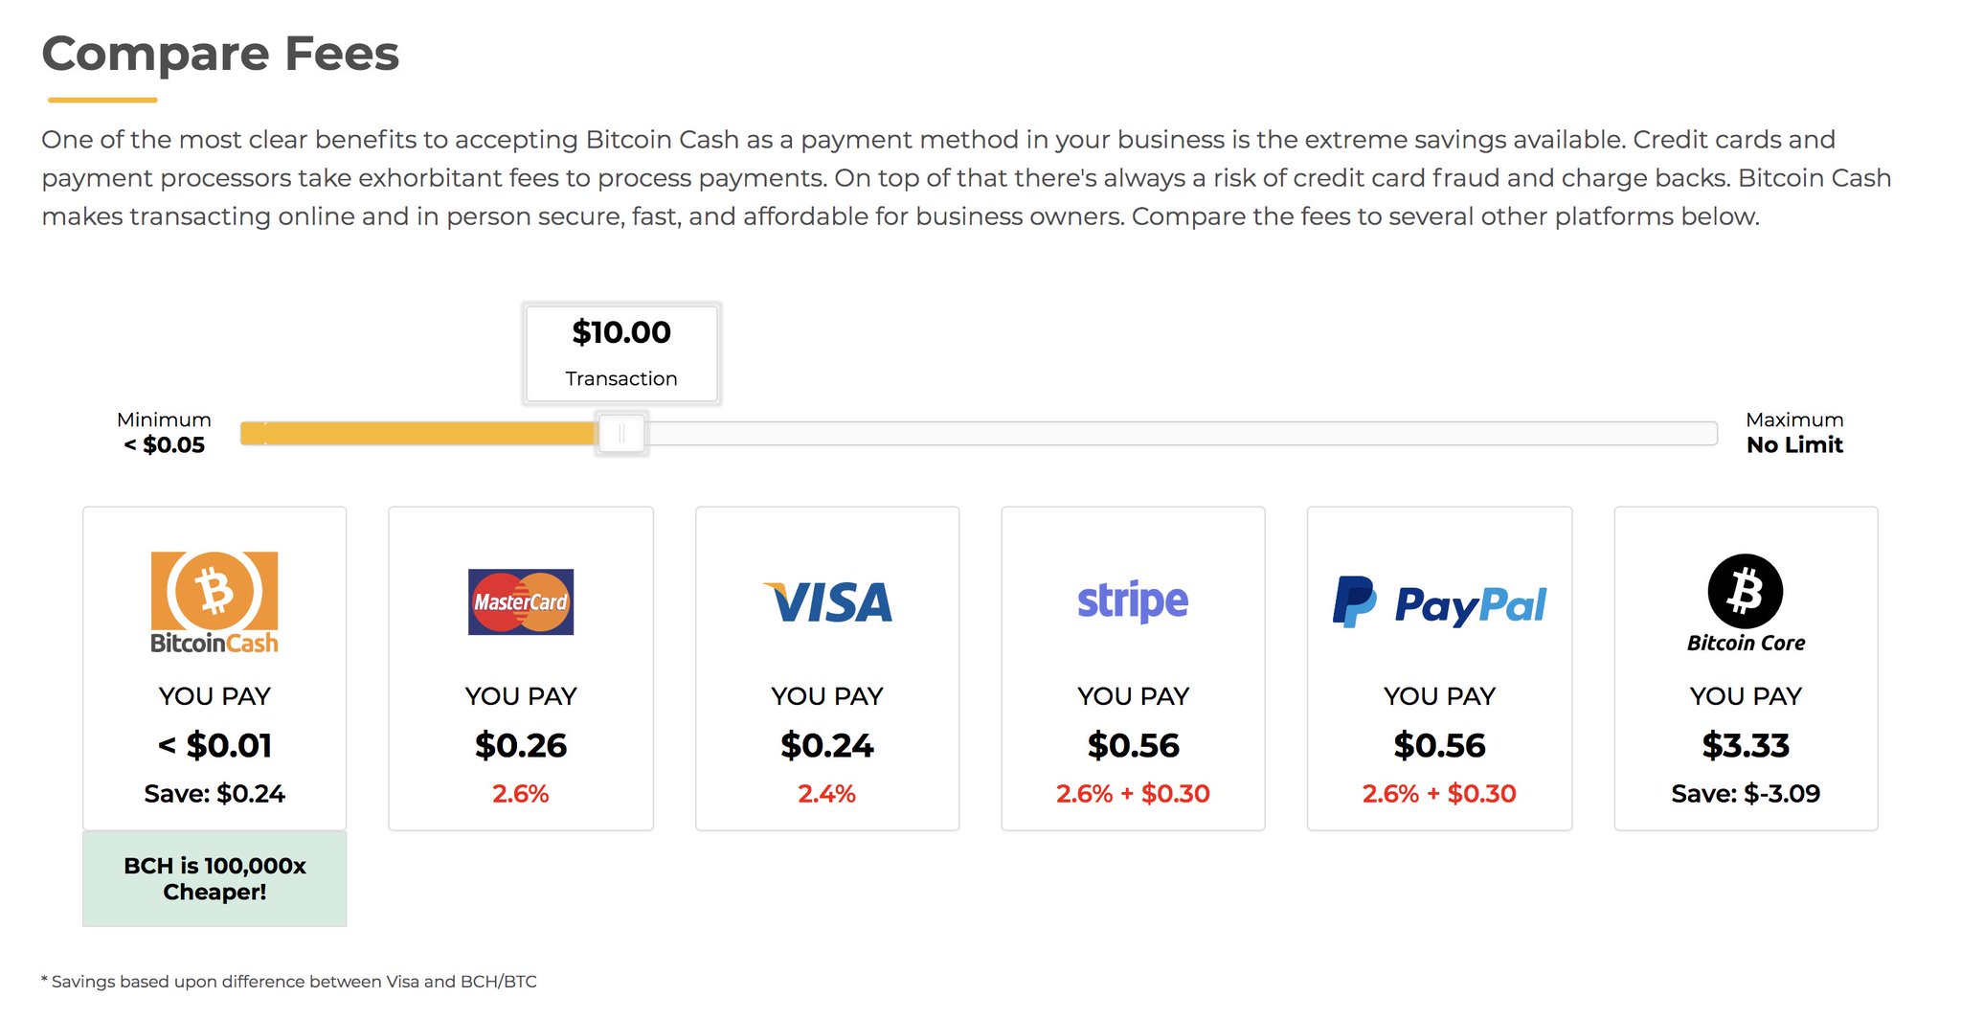
Task: Click the Stripe logo
Action: [x=1133, y=601]
